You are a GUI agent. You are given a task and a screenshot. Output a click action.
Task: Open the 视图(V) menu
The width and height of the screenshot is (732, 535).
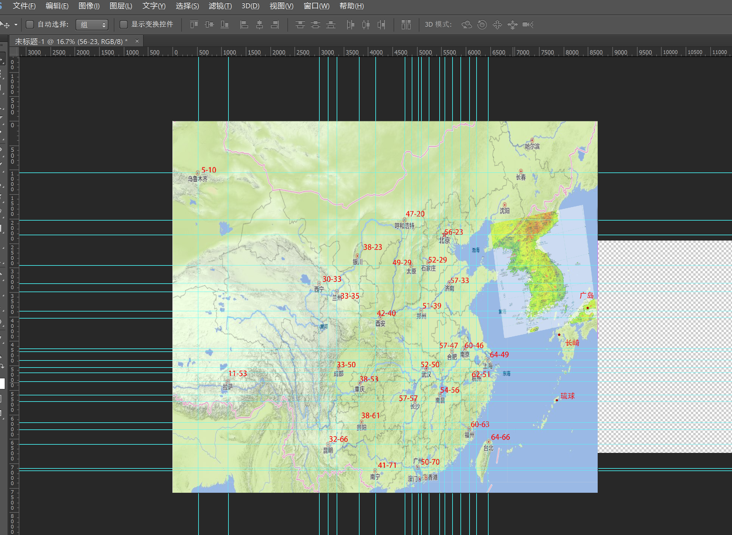click(x=282, y=6)
